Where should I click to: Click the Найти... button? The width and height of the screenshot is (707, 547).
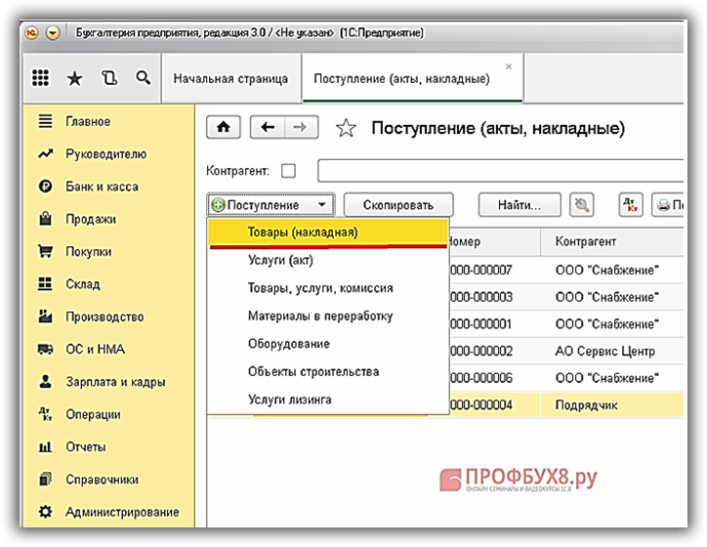tap(520, 205)
